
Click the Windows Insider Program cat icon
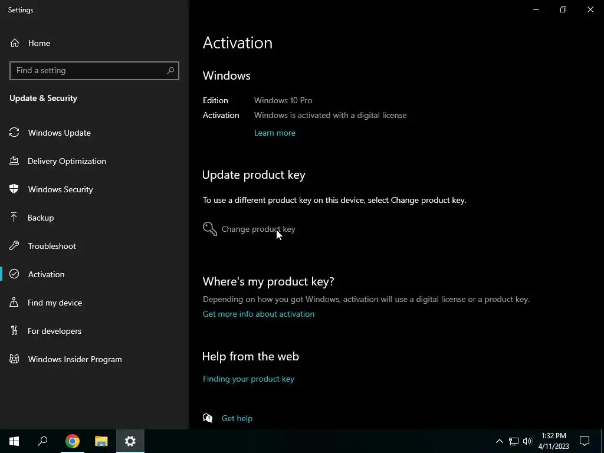click(14, 359)
